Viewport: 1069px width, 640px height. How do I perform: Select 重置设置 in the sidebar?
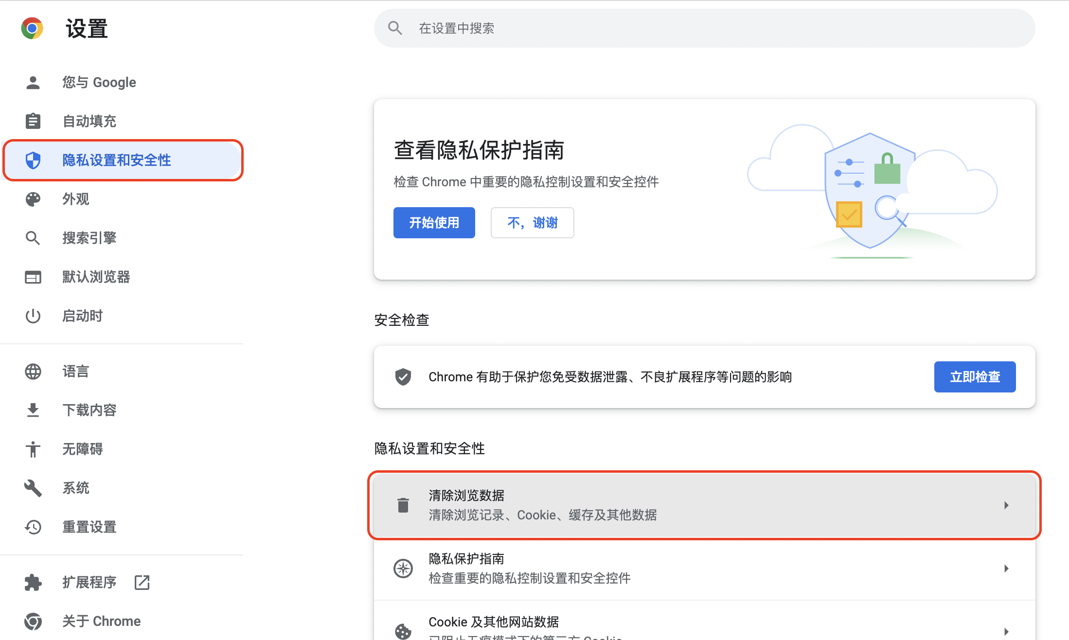pyautogui.click(x=89, y=527)
